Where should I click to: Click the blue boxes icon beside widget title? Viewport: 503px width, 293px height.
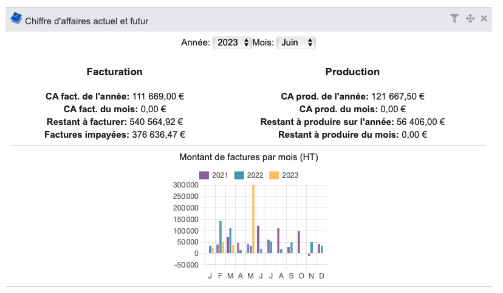[16, 19]
